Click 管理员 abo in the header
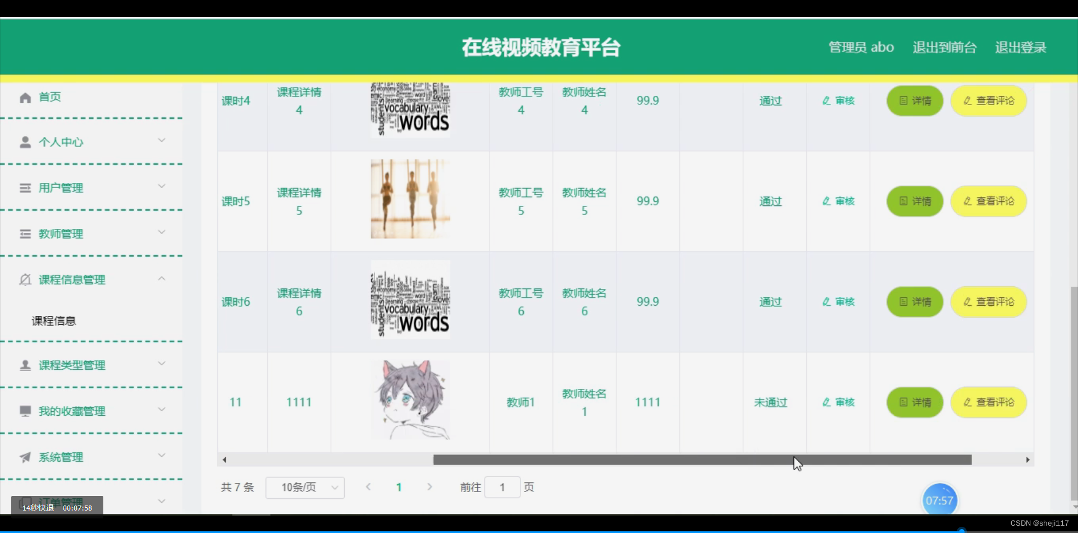This screenshot has height=533, width=1078. (x=860, y=47)
